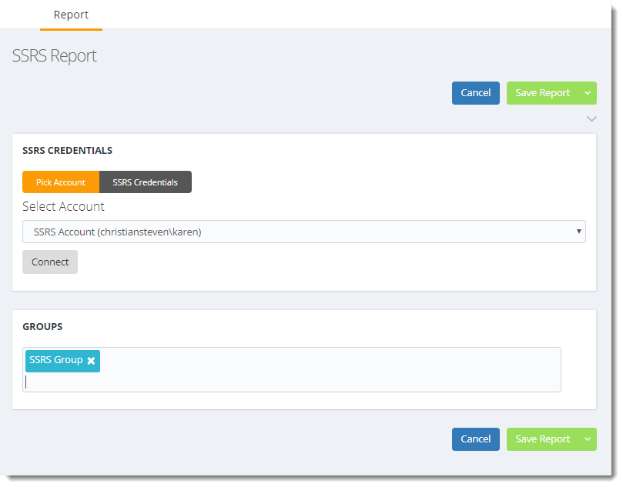Open the Report tab
Screen dimensions: 623x487
71,15
